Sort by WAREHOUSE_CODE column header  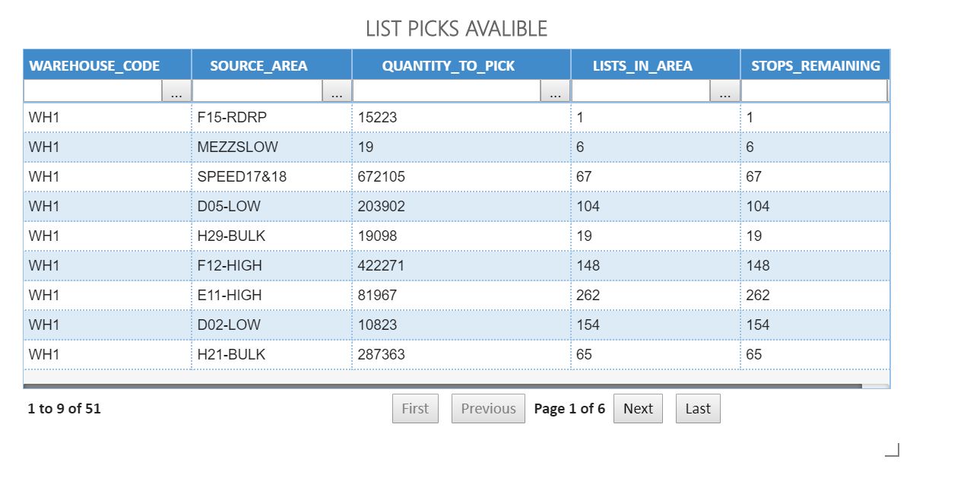[x=94, y=65]
